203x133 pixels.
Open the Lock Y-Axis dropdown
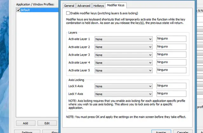coord(124,94)
